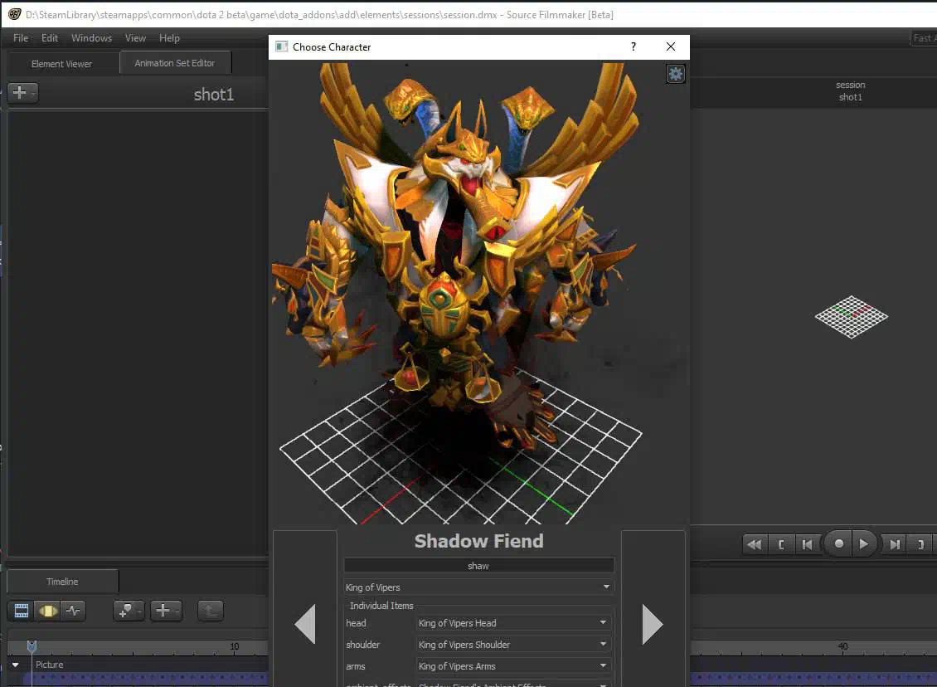
Task: Start recording with the record button
Action: [x=838, y=543]
